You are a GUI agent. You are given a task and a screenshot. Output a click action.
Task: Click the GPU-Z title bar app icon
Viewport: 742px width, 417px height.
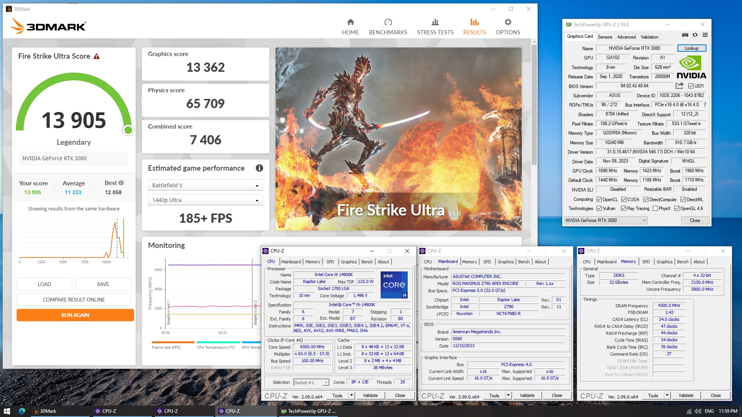[x=568, y=24]
